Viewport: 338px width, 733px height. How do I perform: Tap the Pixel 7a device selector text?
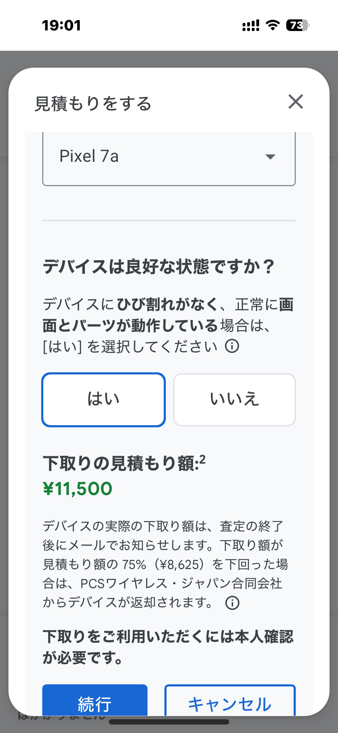click(x=89, y=156)
